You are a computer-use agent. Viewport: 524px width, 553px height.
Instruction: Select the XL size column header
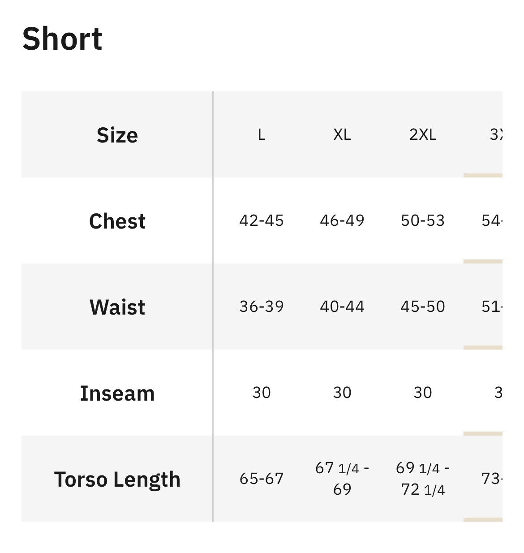342,134
